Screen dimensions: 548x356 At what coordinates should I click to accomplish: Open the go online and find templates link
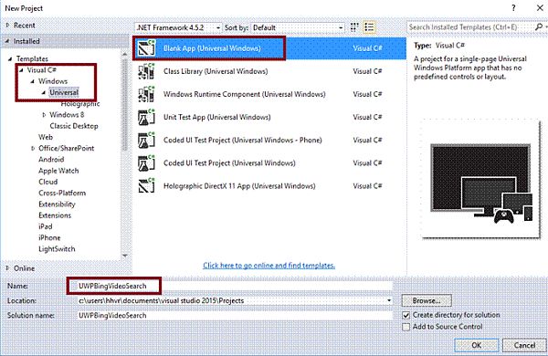point(269,266)
